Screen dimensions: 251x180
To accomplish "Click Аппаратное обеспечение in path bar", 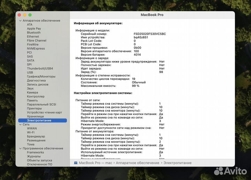I will (x=137, y=163).
